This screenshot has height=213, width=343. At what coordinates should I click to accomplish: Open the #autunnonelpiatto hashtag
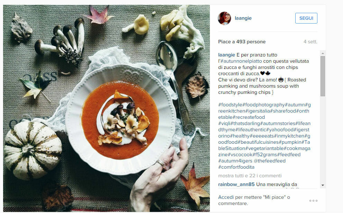click(x=241, y=61)
